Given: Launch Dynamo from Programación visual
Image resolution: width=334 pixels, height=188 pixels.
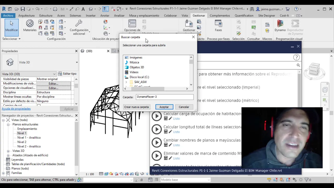Looking at the screenshot, I should (x=280, y=26).
